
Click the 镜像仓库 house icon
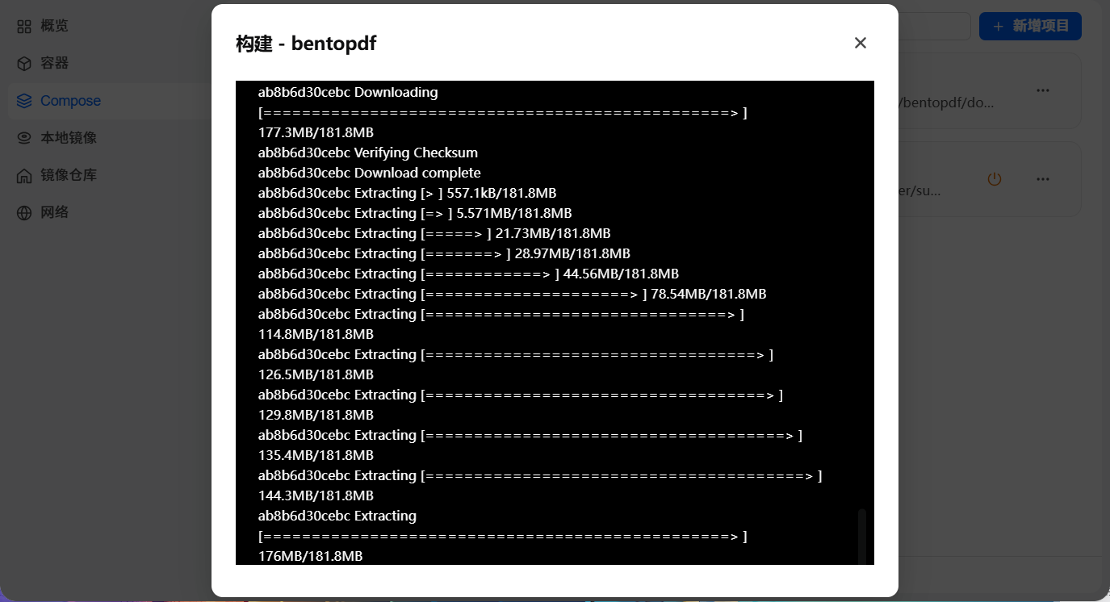[x=24, y=175]
